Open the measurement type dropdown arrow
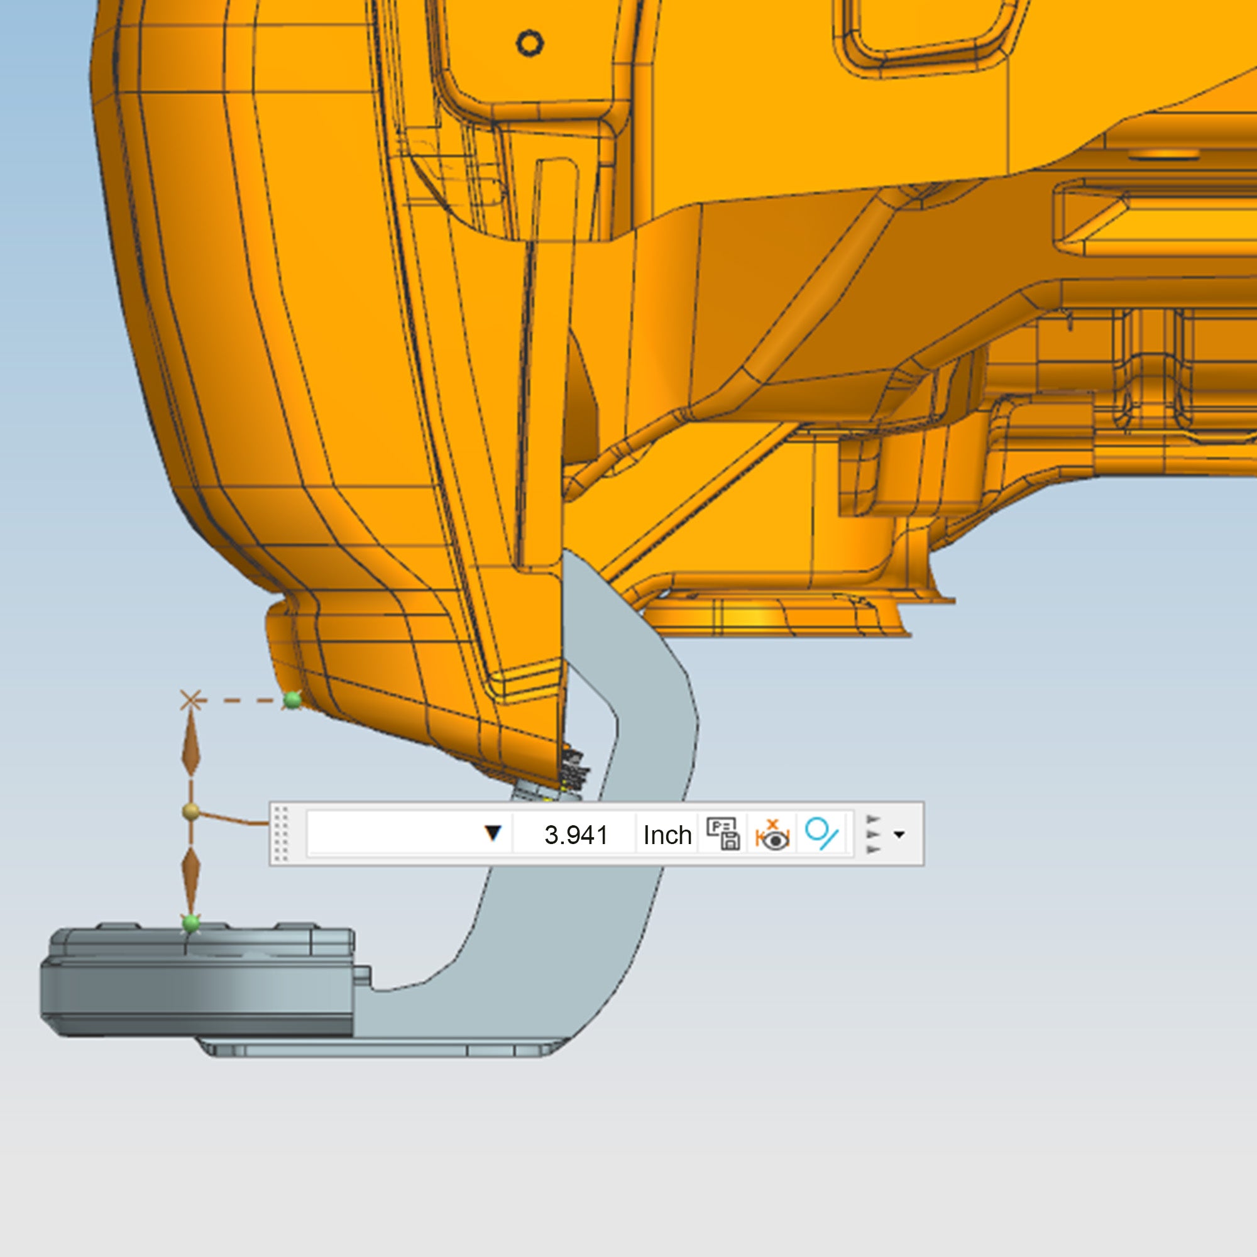 coord(493,833)
